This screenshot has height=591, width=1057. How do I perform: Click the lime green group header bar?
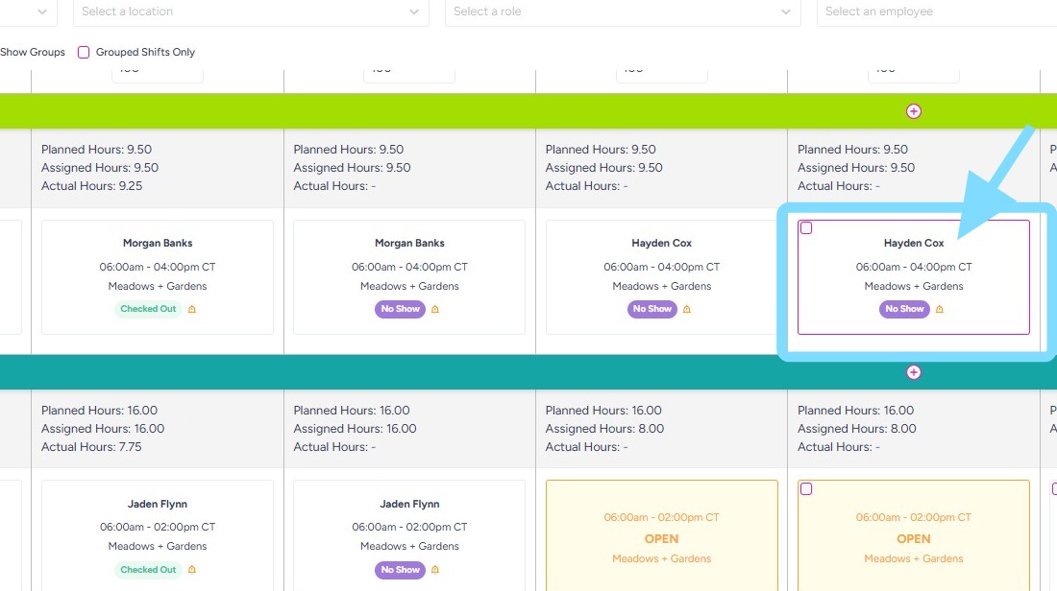tap(480, 111)
